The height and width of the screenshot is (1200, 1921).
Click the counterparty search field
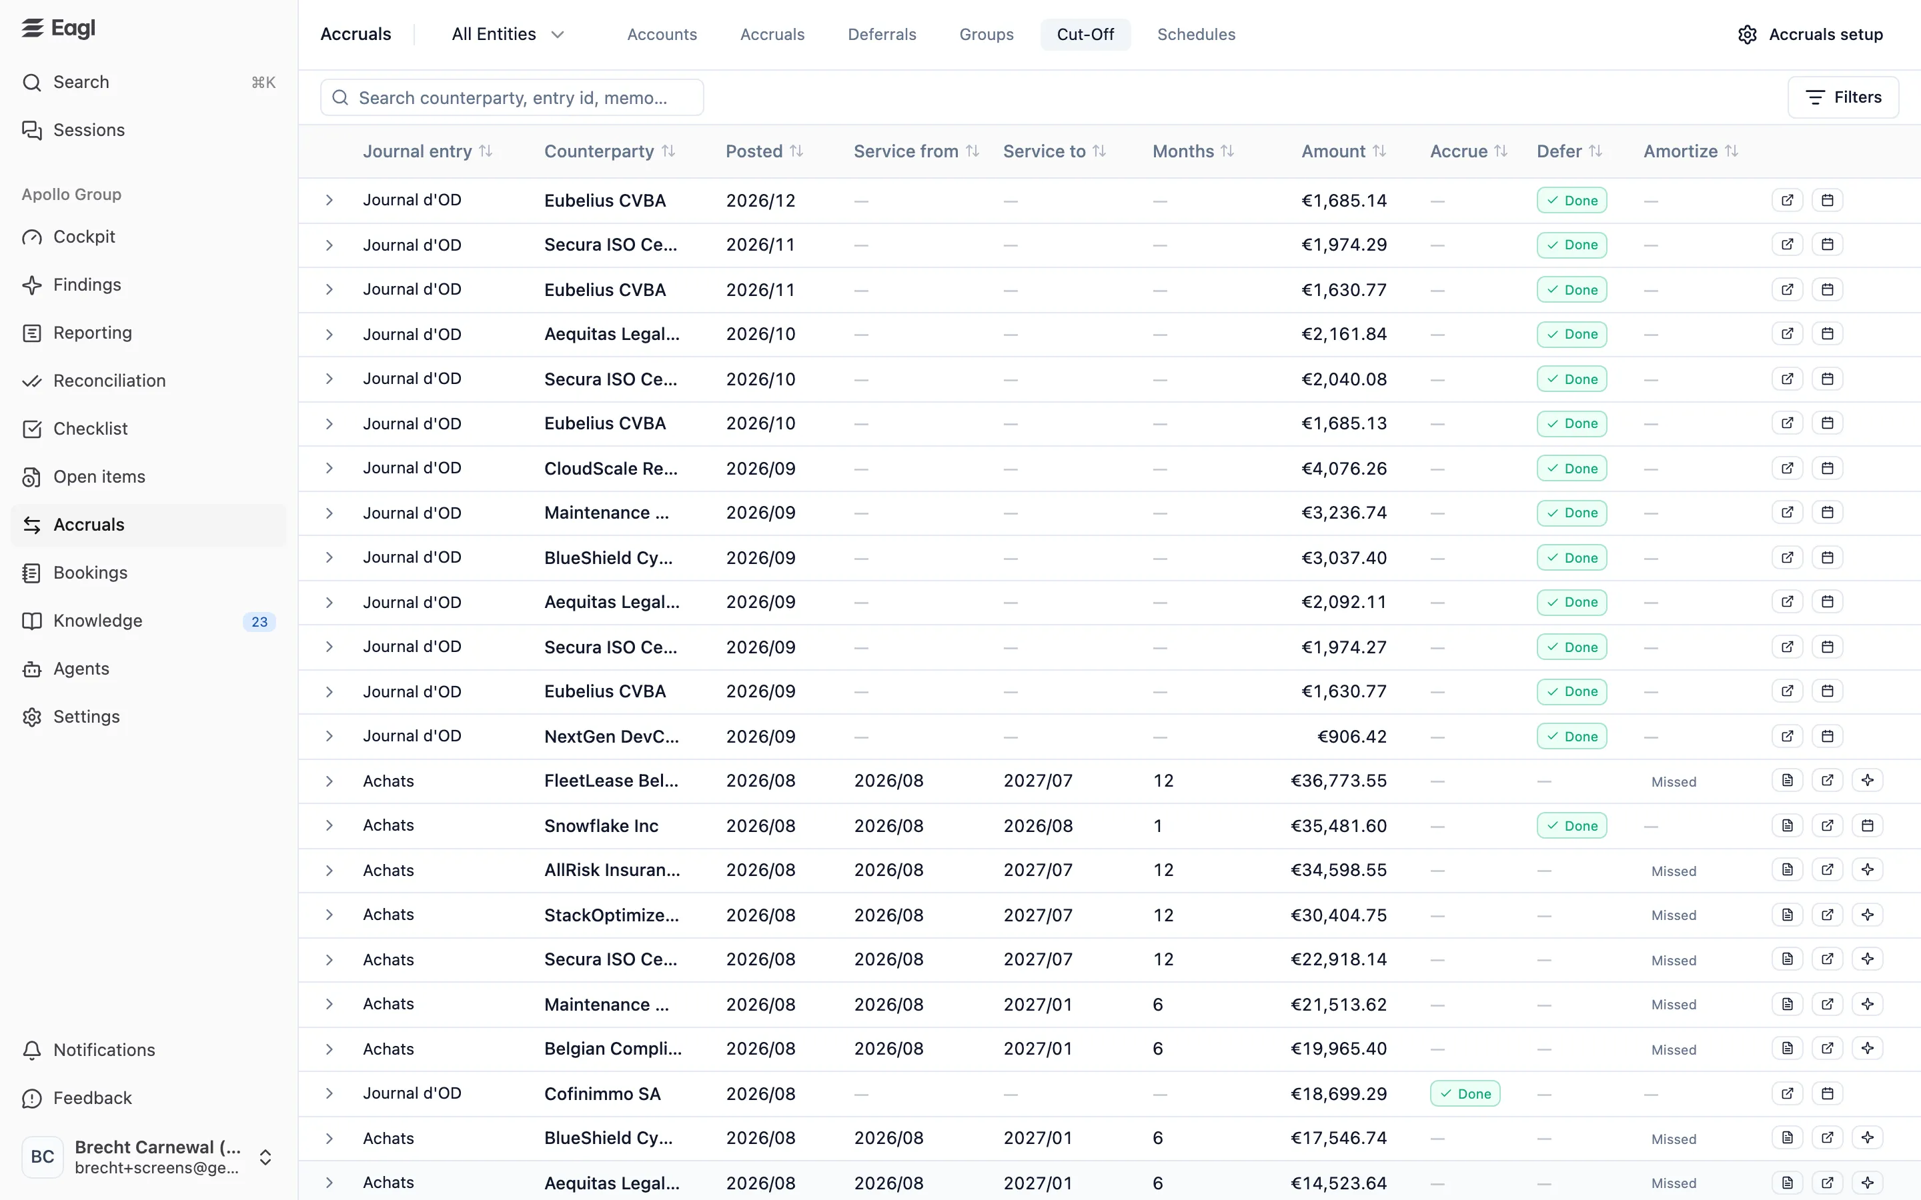click(x=512, y=97)
